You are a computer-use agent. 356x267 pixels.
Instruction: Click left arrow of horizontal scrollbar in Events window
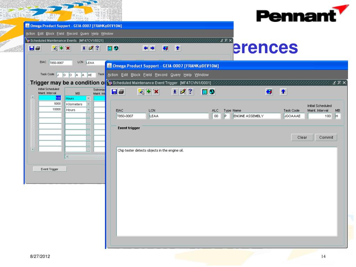(67, 156)
